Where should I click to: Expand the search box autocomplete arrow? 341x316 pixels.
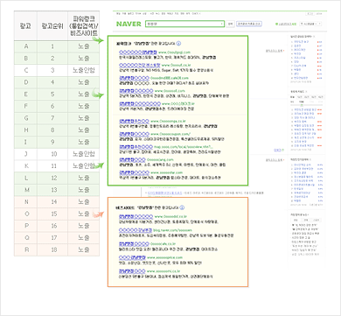click(x=222, y=24)
